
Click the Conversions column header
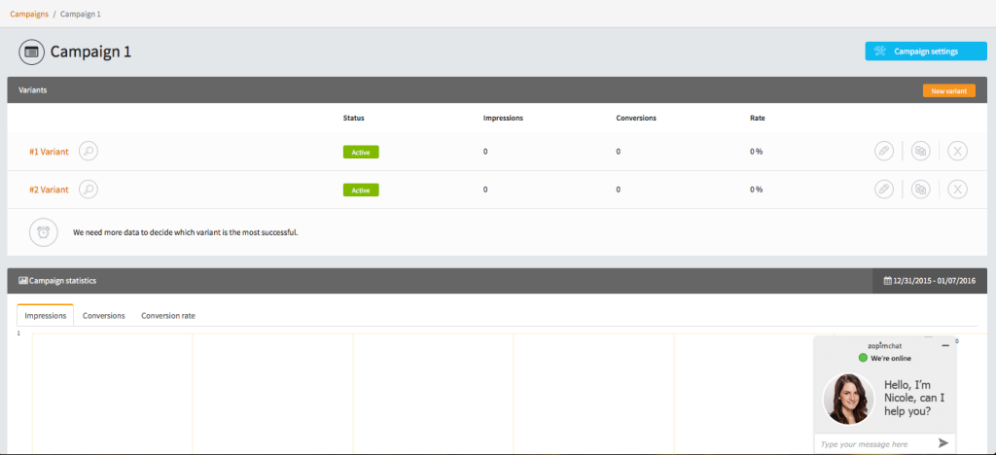pos(636,118)
